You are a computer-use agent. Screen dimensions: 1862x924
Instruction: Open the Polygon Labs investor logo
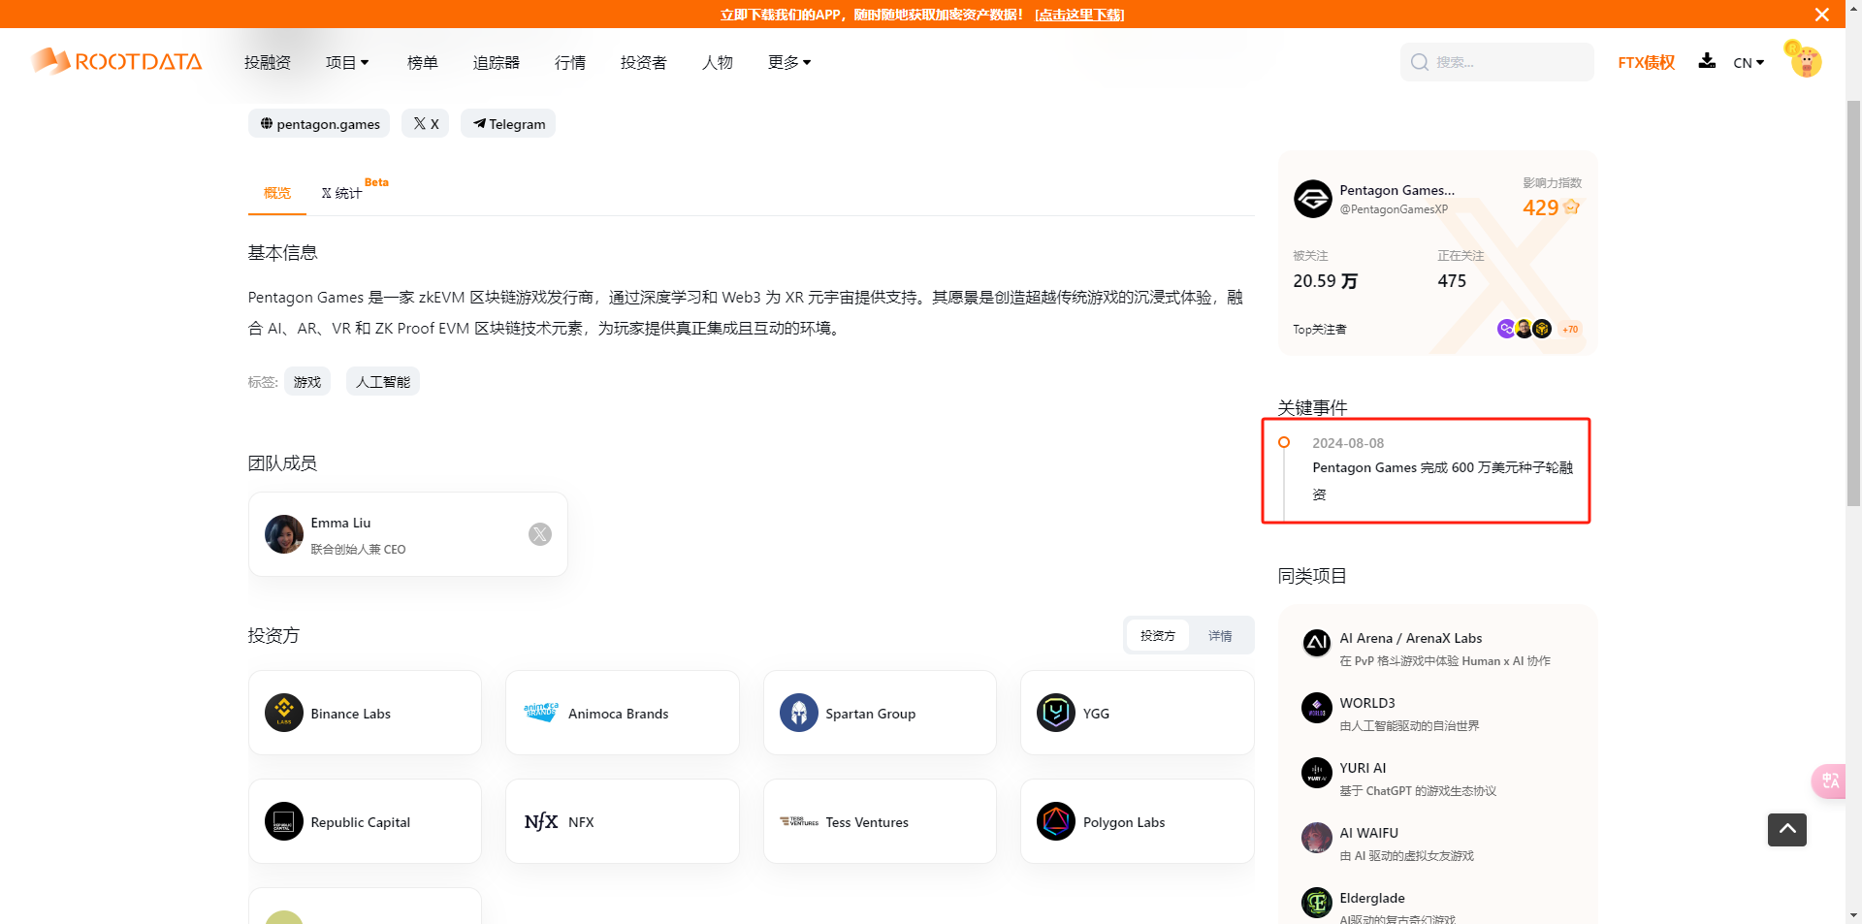(x=1056, y=821)
